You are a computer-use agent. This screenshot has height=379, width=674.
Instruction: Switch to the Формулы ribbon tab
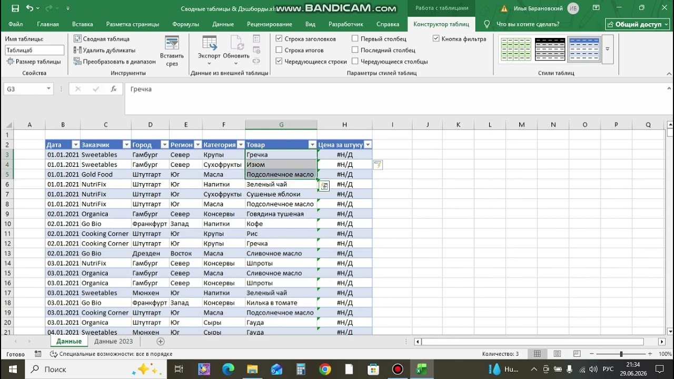[x=186, y=24]
